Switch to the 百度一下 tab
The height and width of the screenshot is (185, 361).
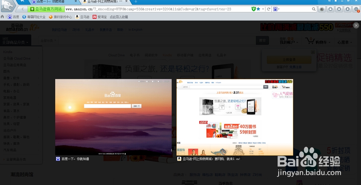(51, 1)
